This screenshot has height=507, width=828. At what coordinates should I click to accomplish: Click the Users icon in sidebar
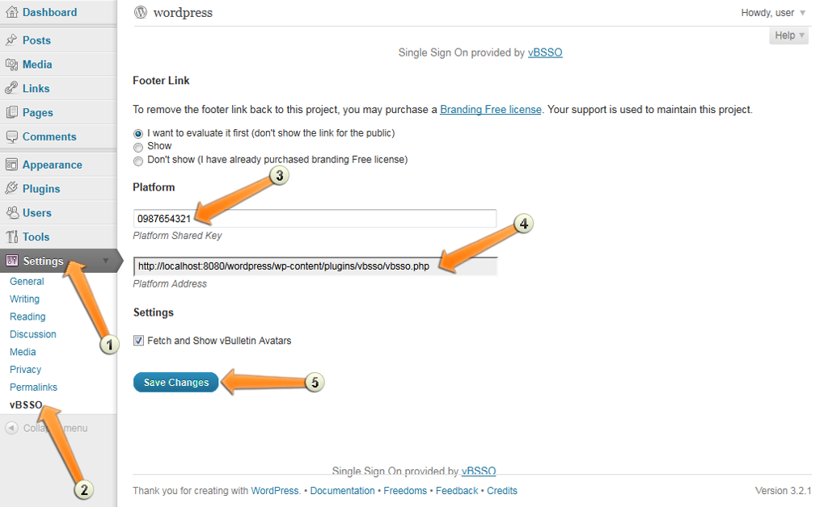pyautogui.click(x=11, y=212)
